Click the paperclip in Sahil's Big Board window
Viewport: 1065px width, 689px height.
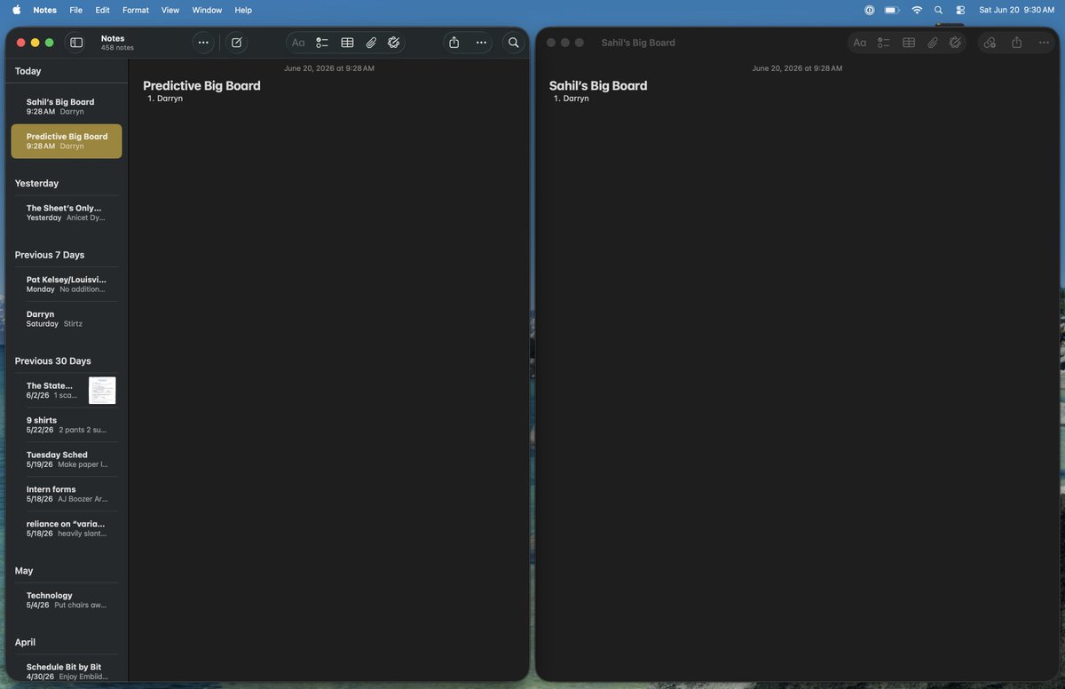click(x=933, y=43)
